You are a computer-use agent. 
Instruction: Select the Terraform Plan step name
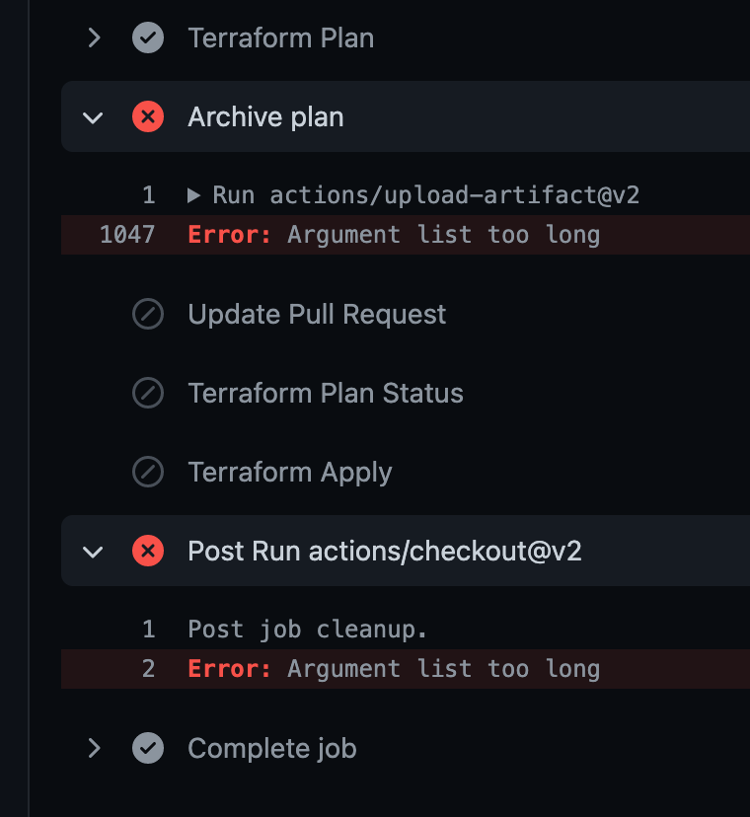280,37
